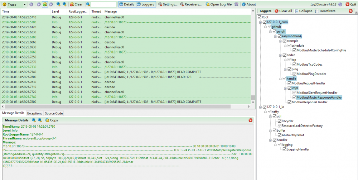Uncheck the 127-0-0-1_com checkbox
The height and width of the screenshot is (180, 358).
click(265, 22)
